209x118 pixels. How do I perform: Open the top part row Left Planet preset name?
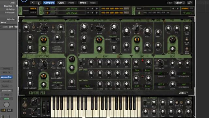coord(72,9)
